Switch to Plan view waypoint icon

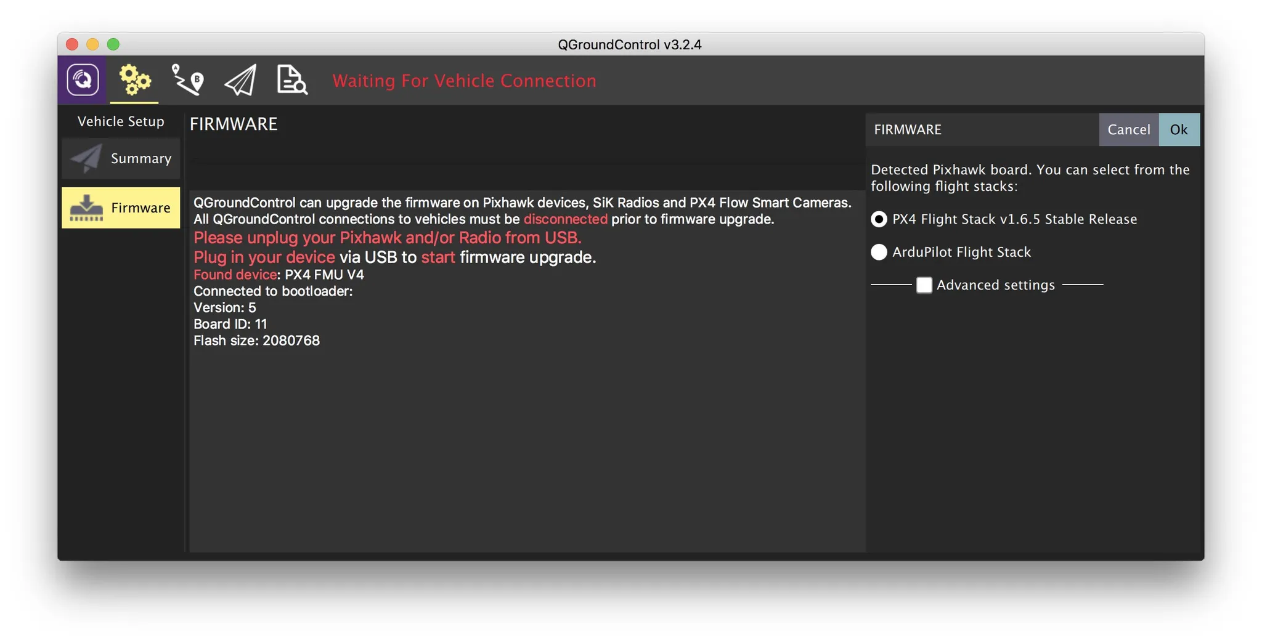187,80
